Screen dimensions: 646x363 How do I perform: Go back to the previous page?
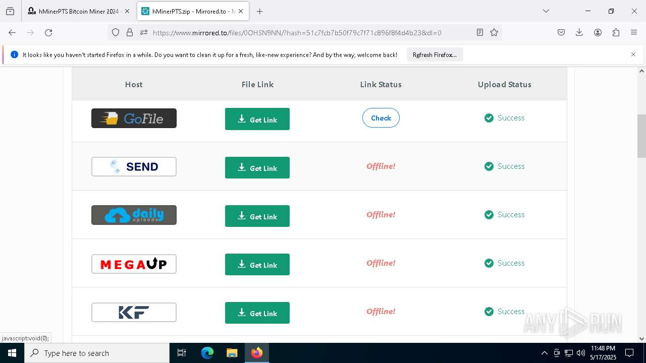(12, 32)
